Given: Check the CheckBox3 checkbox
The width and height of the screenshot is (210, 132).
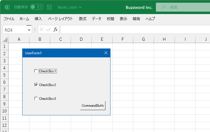Looking at the screenshot, I should pyautogui.click(x=36, y=98).
